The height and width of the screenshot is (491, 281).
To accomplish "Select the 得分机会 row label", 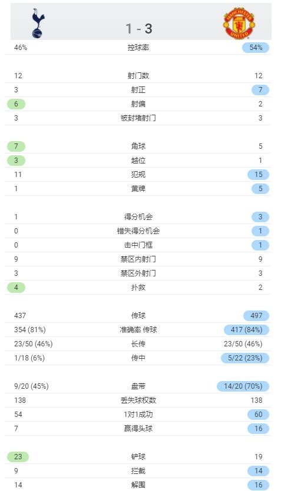I will (x=138, y=217).
